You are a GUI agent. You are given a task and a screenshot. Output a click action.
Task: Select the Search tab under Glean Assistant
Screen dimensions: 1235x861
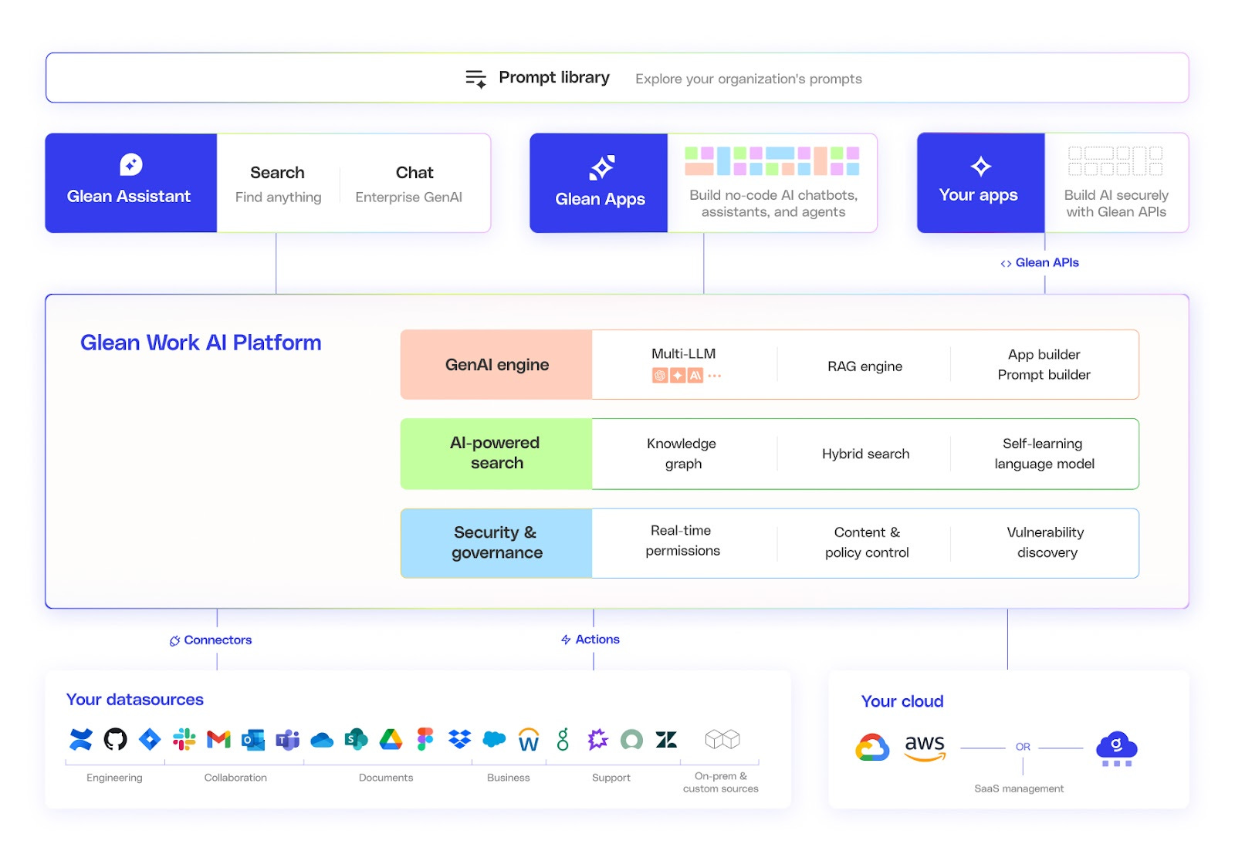[x=276, y=185]
